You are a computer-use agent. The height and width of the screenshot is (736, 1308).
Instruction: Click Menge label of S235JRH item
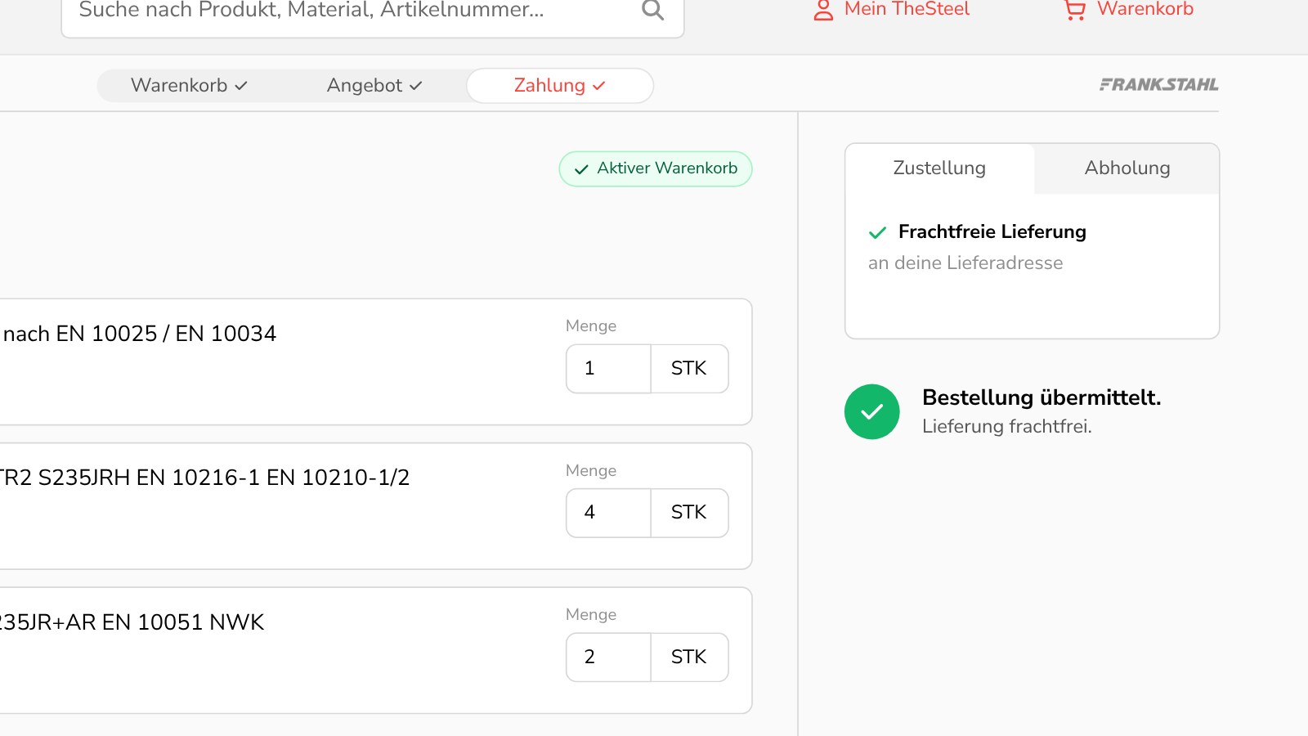(x=591, y=470)
